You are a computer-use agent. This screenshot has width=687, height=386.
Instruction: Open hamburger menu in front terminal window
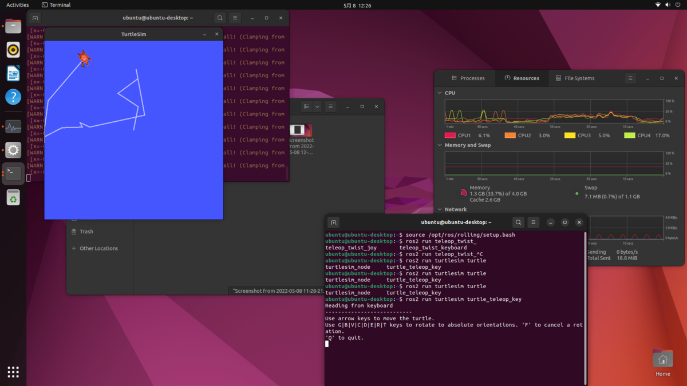[533, 222]
